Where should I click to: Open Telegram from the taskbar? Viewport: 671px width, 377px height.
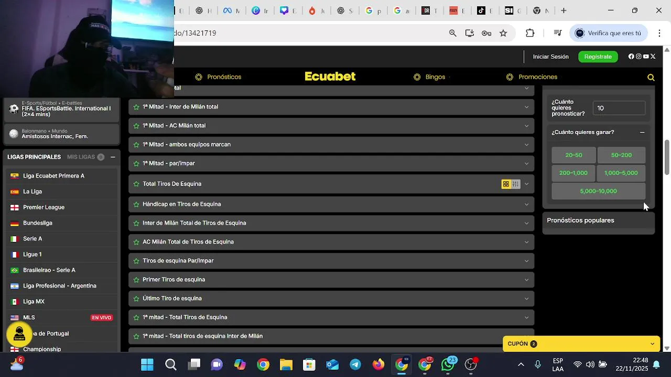(355, 364)
